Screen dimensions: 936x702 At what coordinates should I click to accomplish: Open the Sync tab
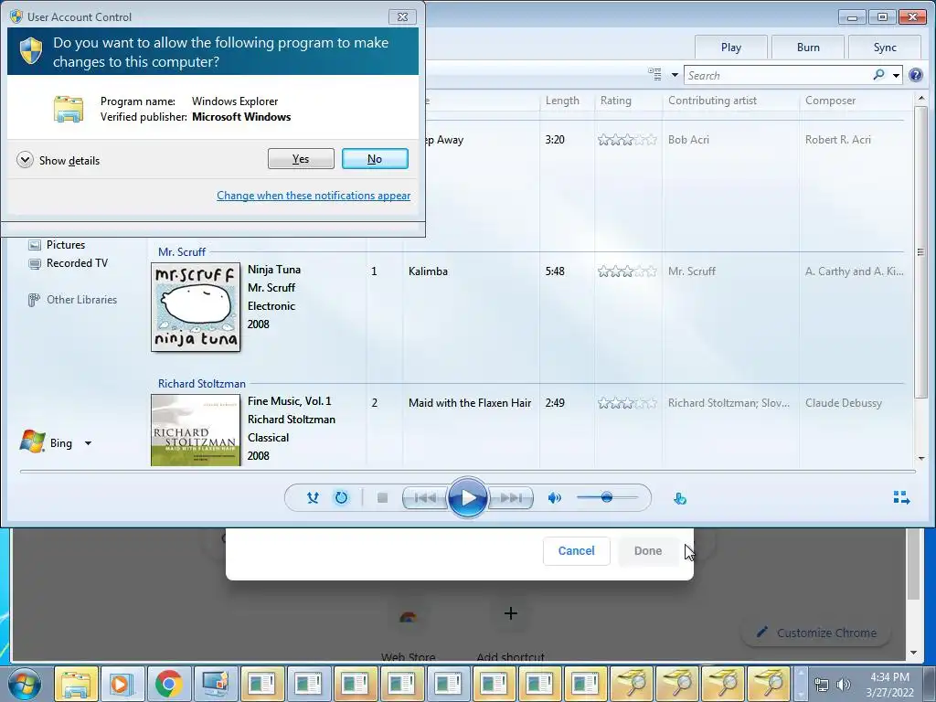[885, 48]
